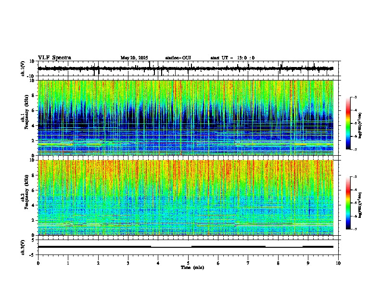
Task: Click the ch.1 spectrogram color bar
Action: click(x=348, y=123)
